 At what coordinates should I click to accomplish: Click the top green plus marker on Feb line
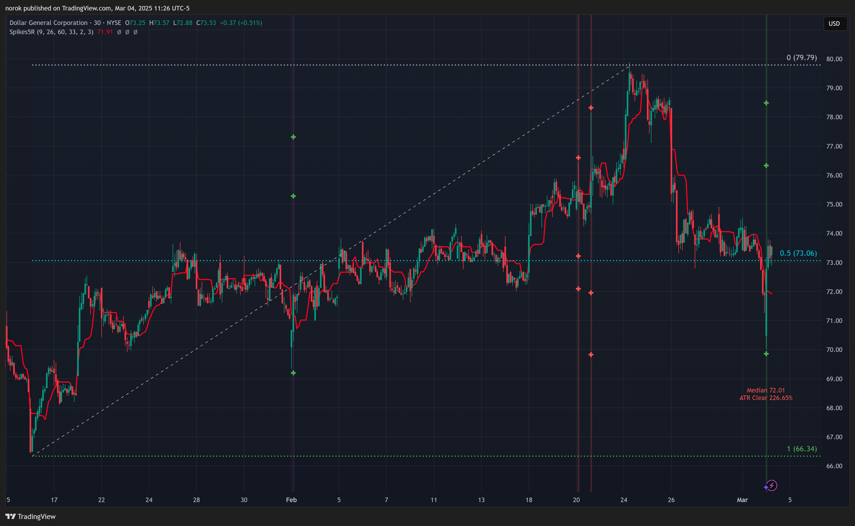tap(293, 137)
